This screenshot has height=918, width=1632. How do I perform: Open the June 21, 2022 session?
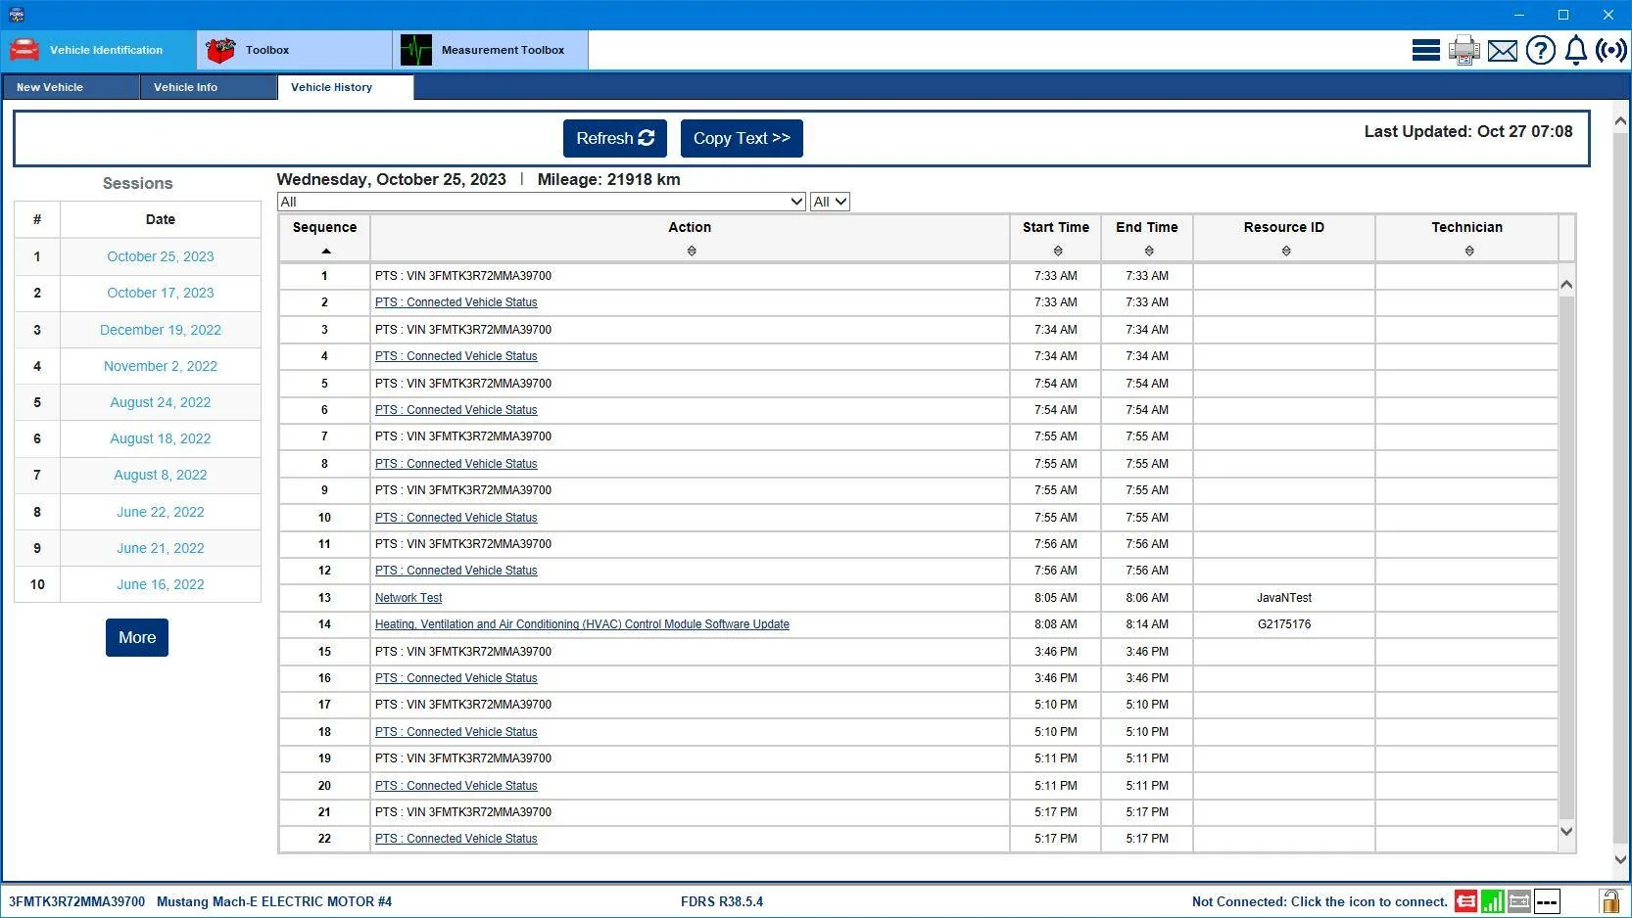coord(161,548)
